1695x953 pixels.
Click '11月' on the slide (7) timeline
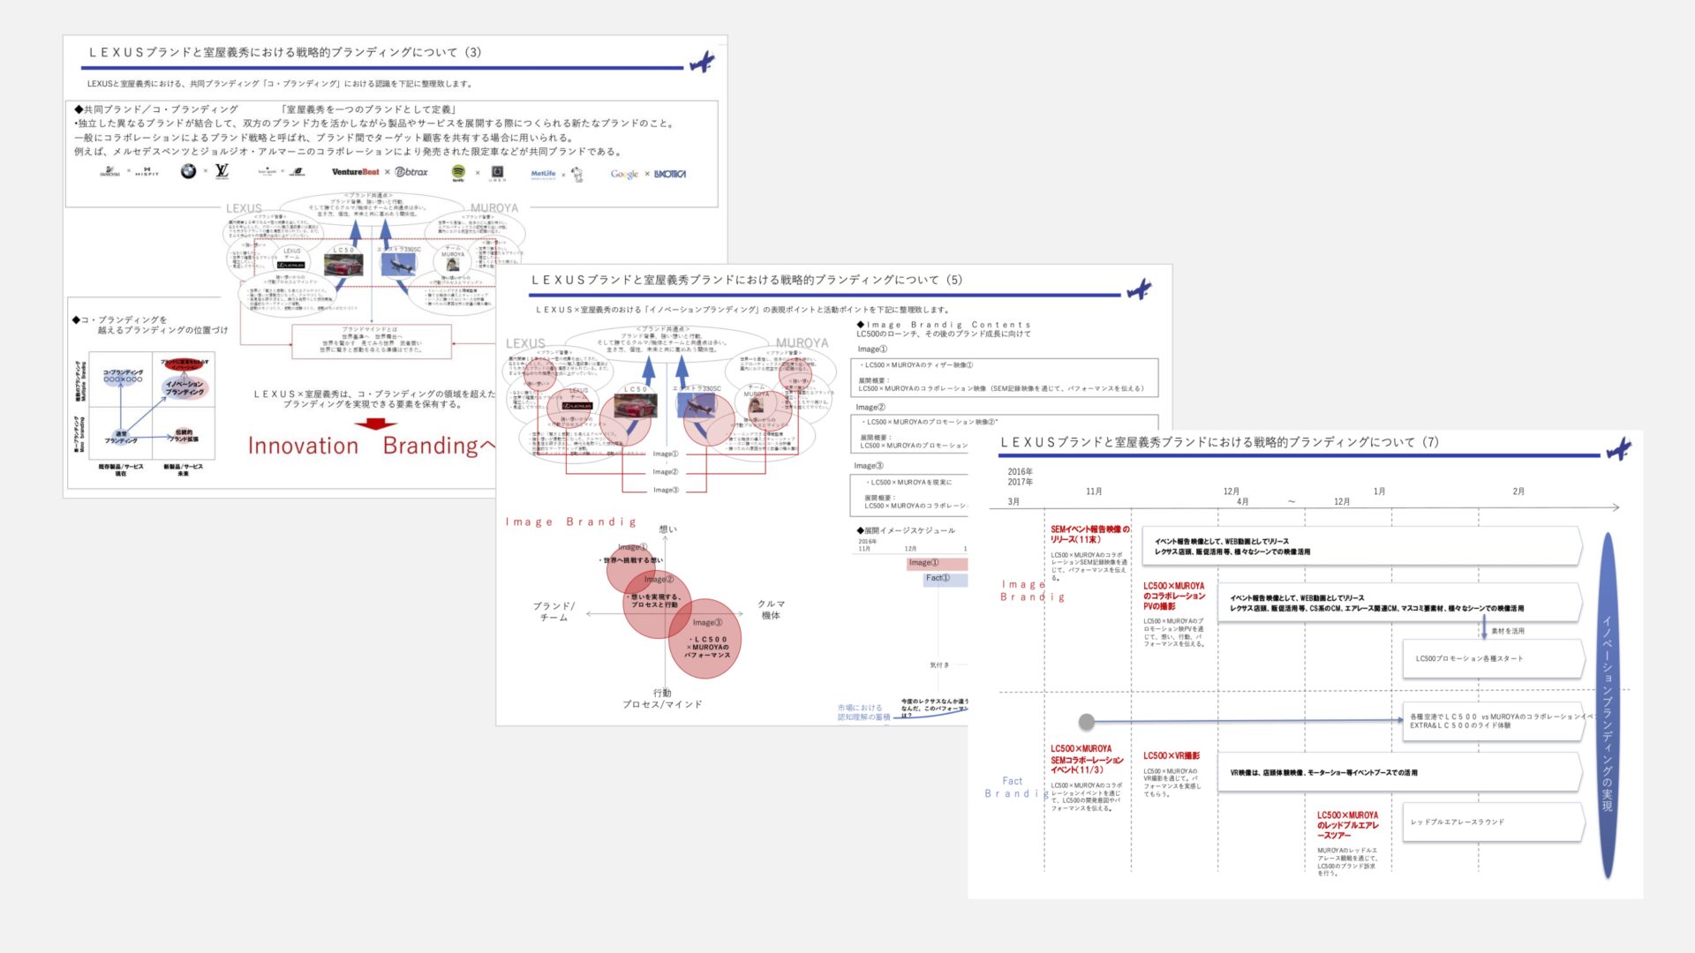click(1094, 492)
